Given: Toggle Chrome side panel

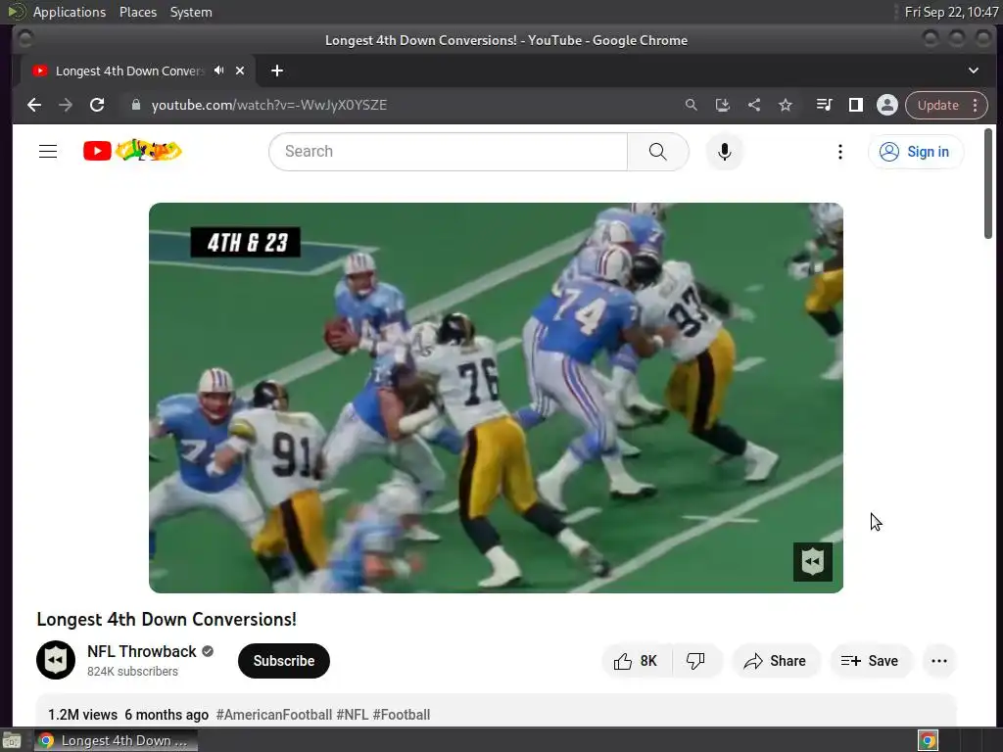Looking at the screenshot, I should coord(856,105).
